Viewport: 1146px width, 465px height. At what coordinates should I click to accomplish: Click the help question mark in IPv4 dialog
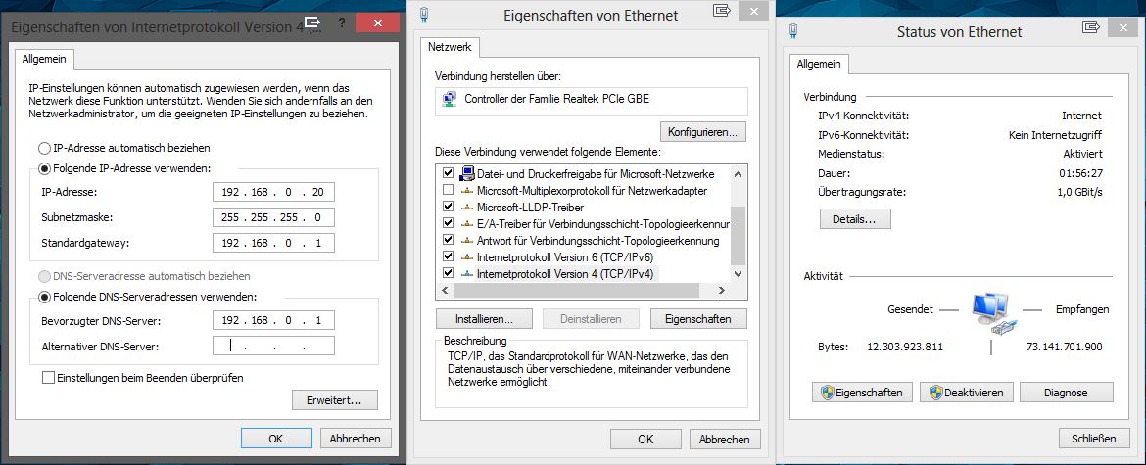click(x=341, y=23)
